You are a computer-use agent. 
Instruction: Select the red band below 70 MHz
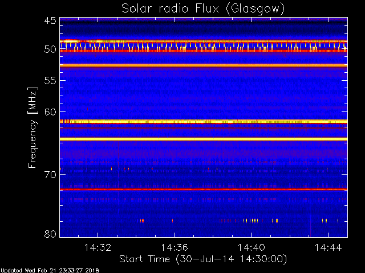(x=203, y=189)
